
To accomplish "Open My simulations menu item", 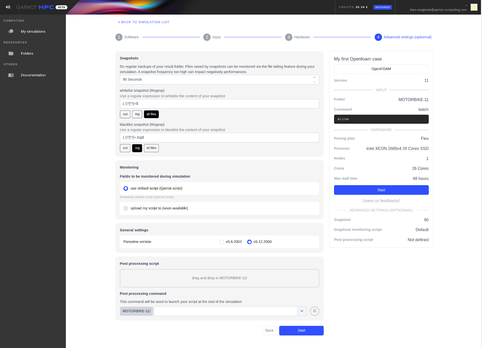I will tap(33, 31).
